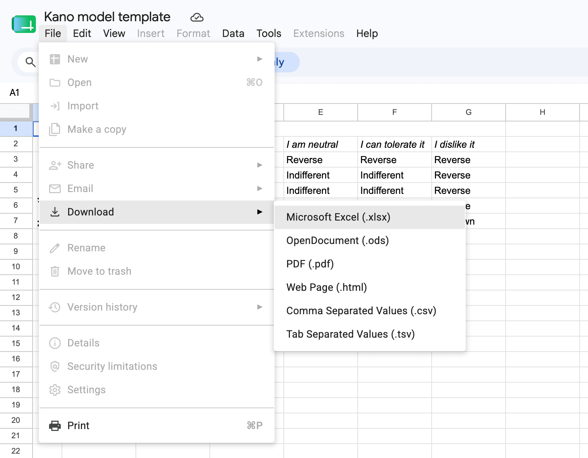Click the select-all corner box
This screenshot has height=458, width=588.
tap(16, 112)
